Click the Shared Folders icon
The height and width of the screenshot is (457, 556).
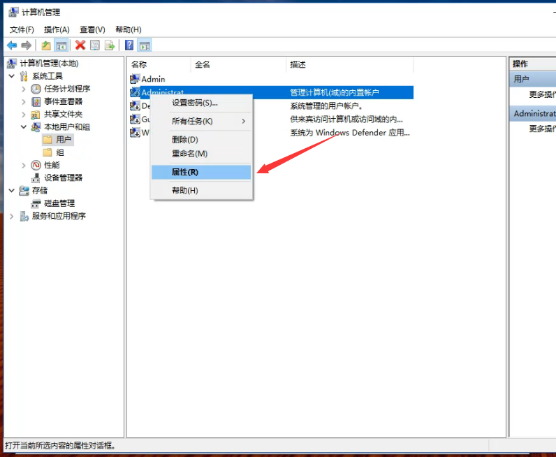(36, 115)
